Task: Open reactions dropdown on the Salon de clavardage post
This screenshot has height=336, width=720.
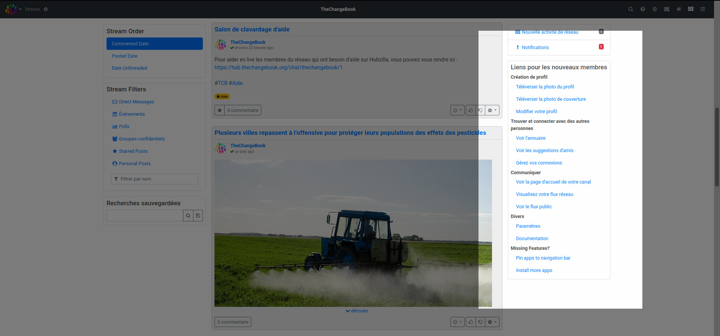Action: tap(457, 111)
